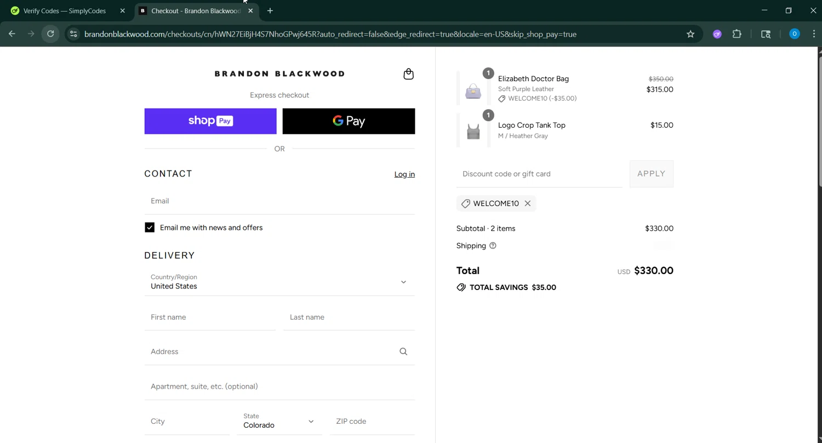View site information icon in address bar
This screenshot has width=822, height=443.
pos(73,34)
